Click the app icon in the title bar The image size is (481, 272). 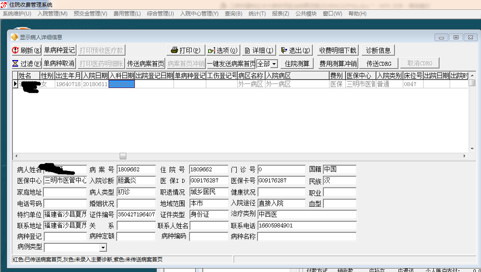(x=4, y=5)
